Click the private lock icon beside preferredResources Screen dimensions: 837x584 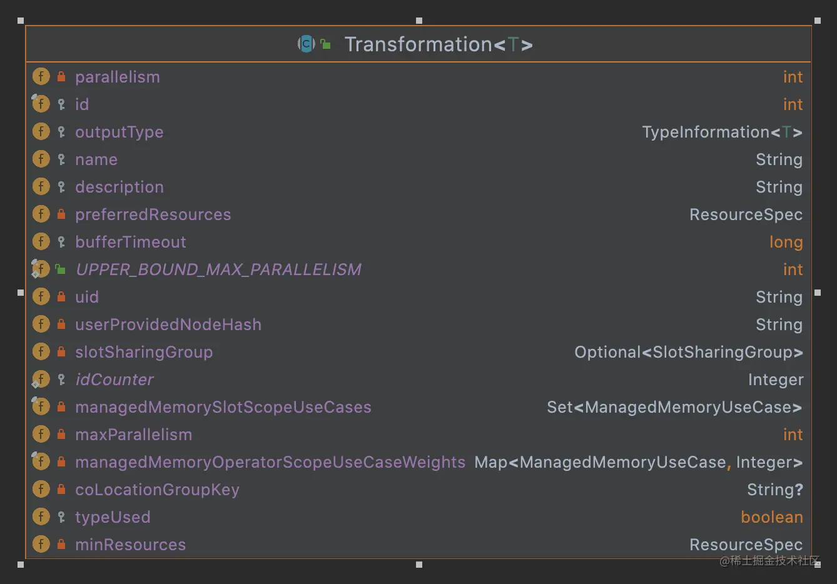pos(61,214)
